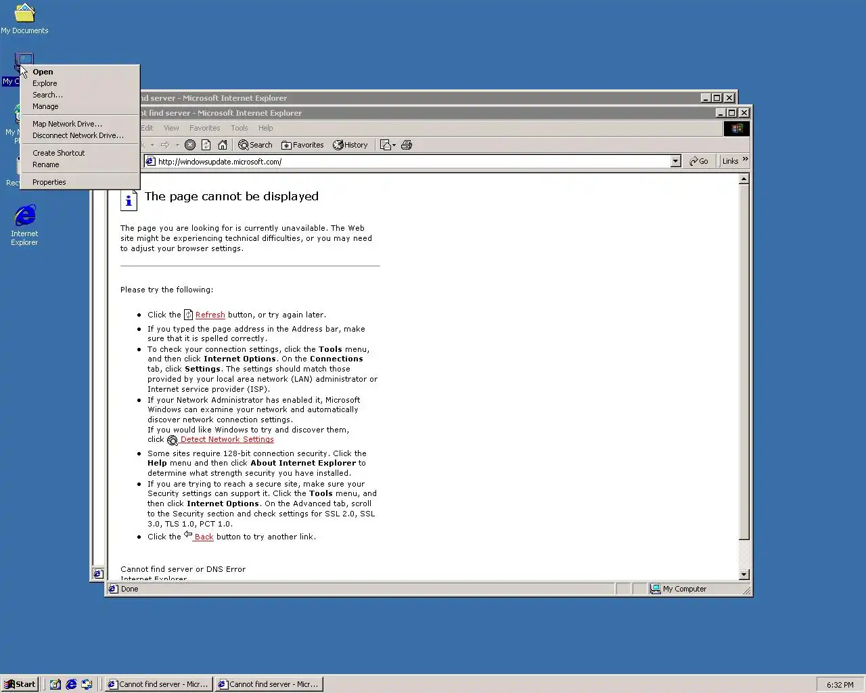Open the View menu in Internet Explorer
866x693 pixels.
(171, 128)
